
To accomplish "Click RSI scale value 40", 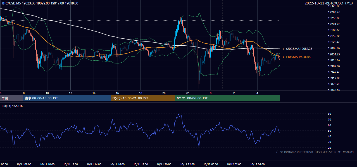I will point(330,136).
